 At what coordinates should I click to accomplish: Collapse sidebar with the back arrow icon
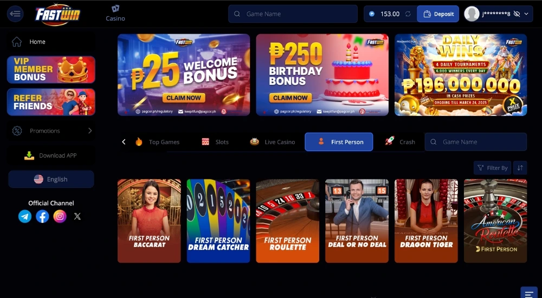(15, 14)
